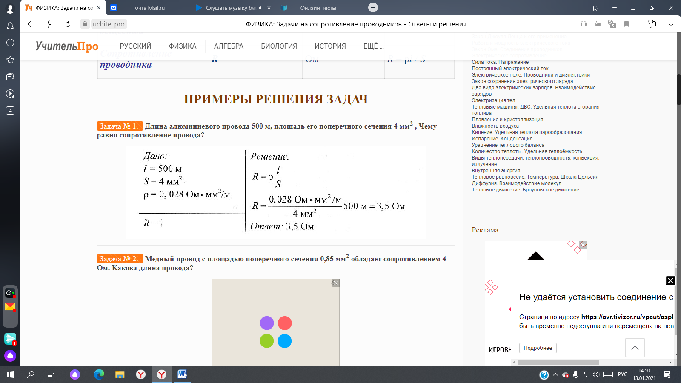This screenshot has width=681, height=383.
Task: Go back to previous page
Action: tap(31, 24)
